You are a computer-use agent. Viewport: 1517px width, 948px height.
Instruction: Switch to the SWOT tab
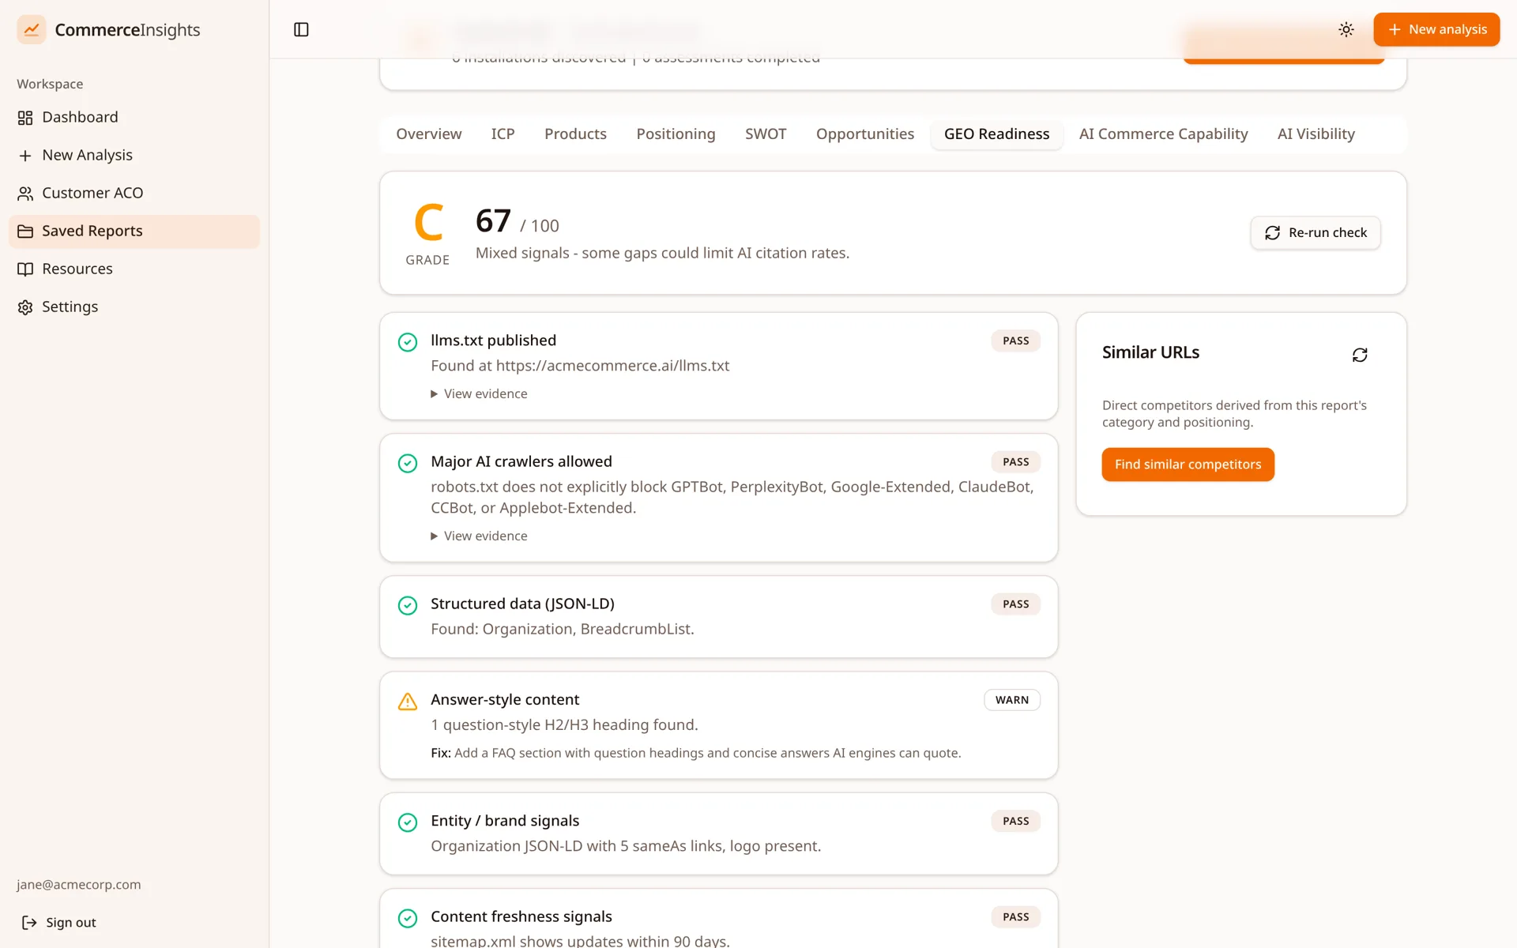(x=766, y=134)
